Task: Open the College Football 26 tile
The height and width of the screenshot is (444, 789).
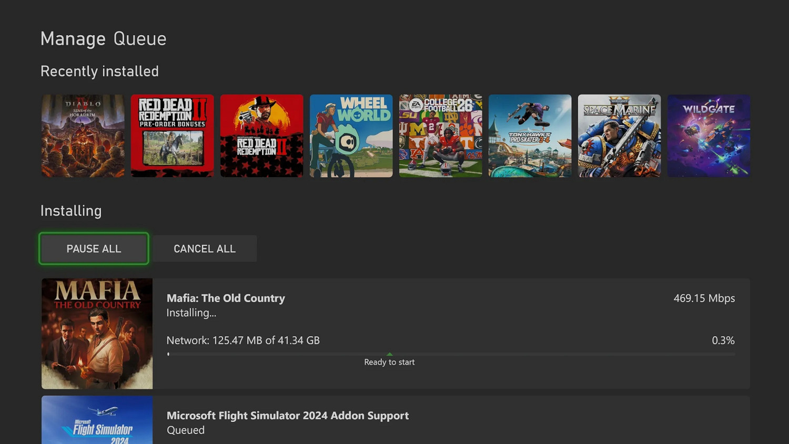Action: coord(441,136)
